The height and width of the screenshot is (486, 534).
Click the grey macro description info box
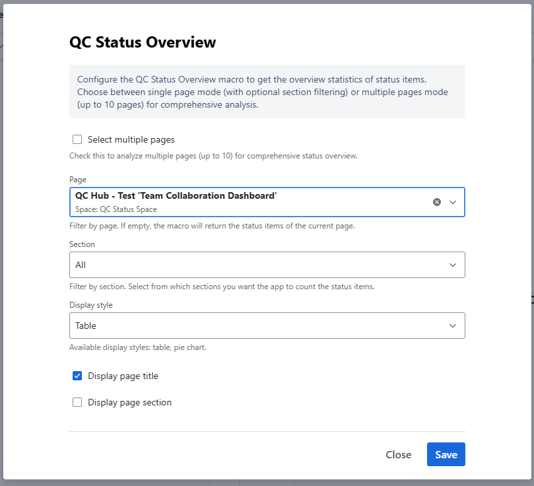[267, 91]
